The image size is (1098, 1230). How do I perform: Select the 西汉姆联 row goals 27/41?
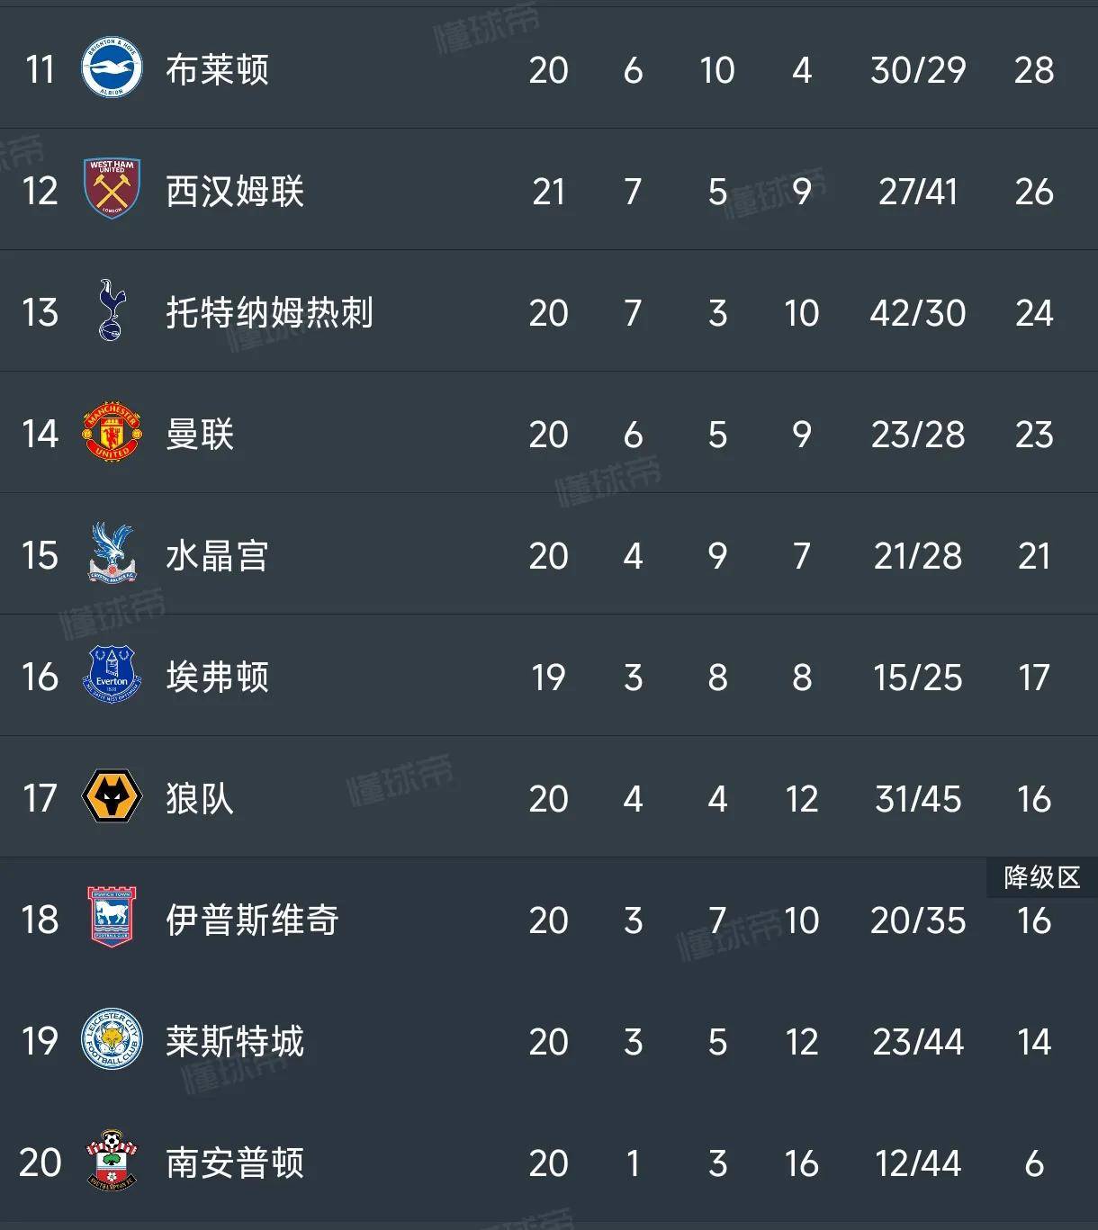point(918,191)
